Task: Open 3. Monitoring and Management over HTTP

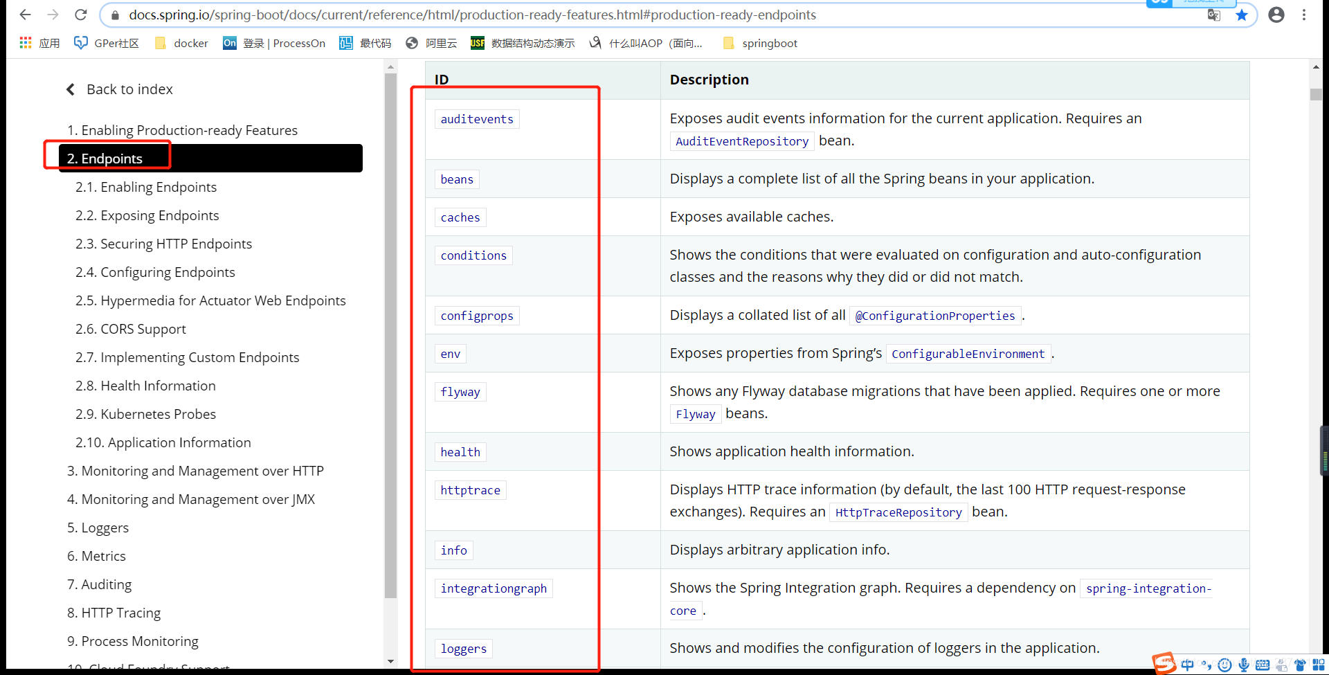Action: [195, 471]
